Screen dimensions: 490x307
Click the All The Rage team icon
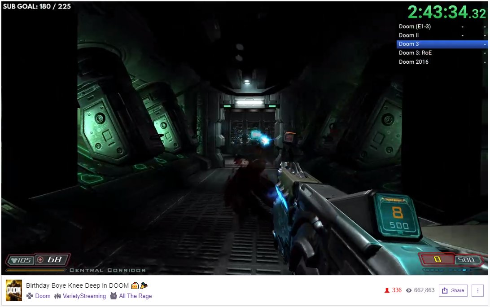[x=114, y=296]
